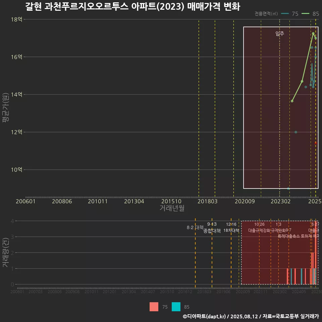Click the 202302 label on the price chart's x-axis
Viewport: 322px width, 322px height.
click(280, 201)
